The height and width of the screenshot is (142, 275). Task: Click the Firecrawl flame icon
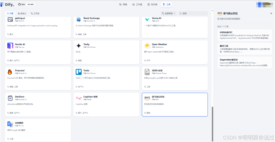pos(10,72)
